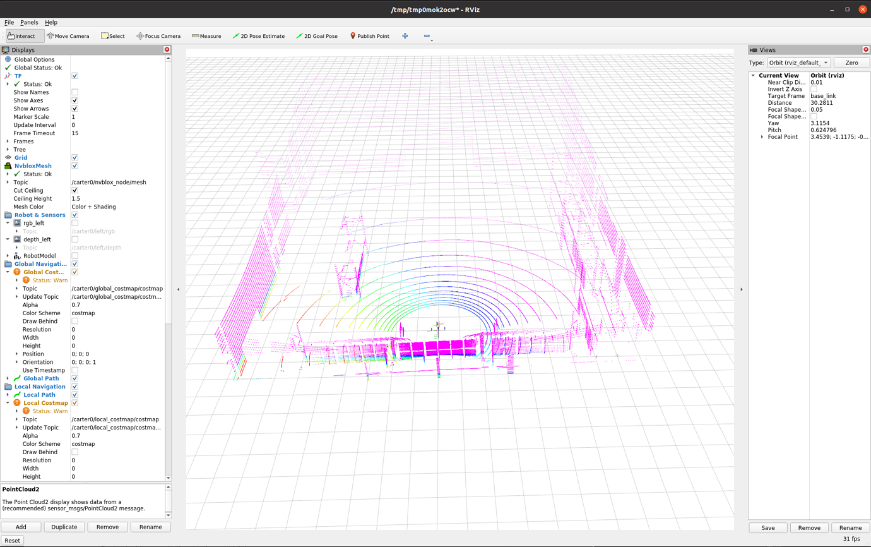Screen dimensions: 871x547
Task: Click the Ceiling Height value field
Action: click(x=117, y=198)
